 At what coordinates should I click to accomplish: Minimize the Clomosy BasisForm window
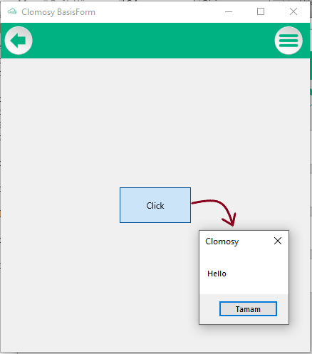(x=229, y=11)
